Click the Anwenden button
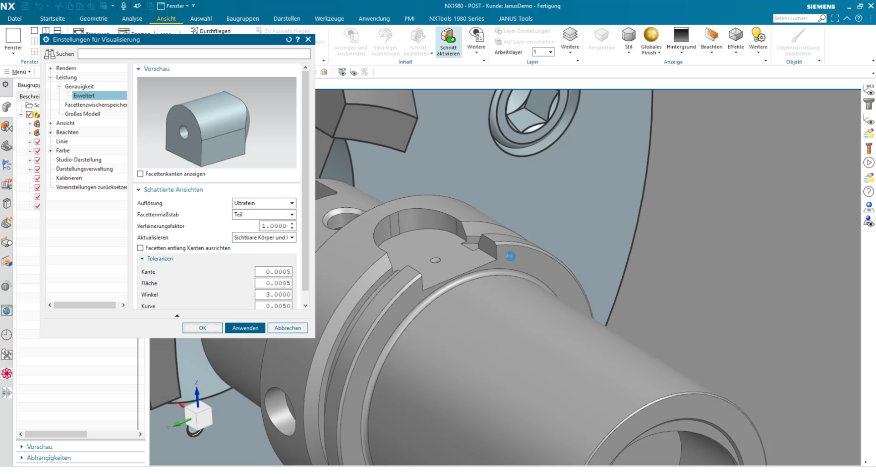The image size is (876, 474). click(245, 328)
